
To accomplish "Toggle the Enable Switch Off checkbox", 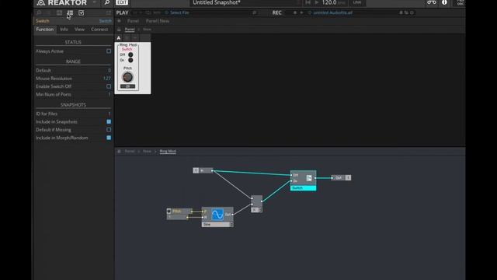I will pos(109,86).
